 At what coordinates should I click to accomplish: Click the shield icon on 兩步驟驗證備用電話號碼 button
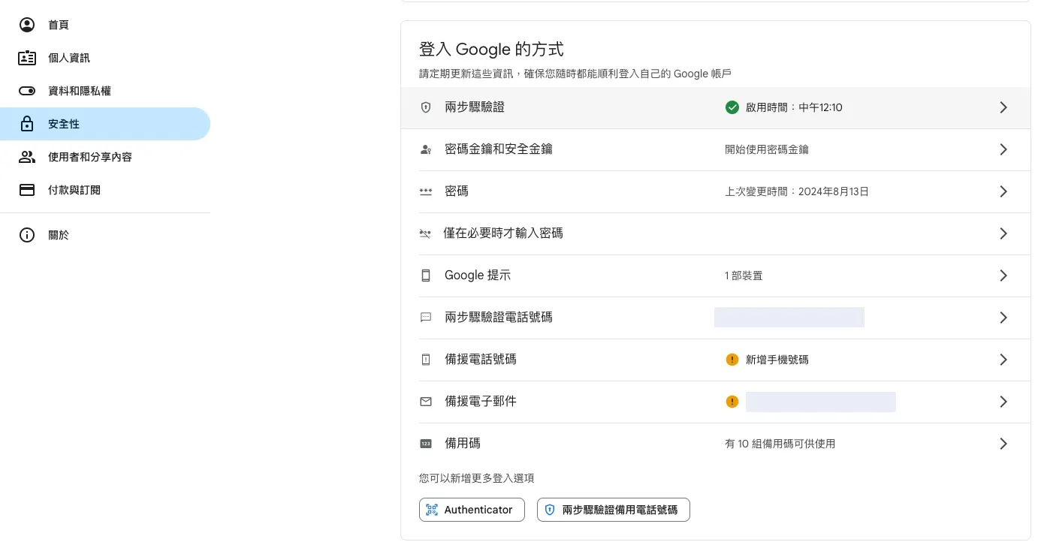(550, 510)
